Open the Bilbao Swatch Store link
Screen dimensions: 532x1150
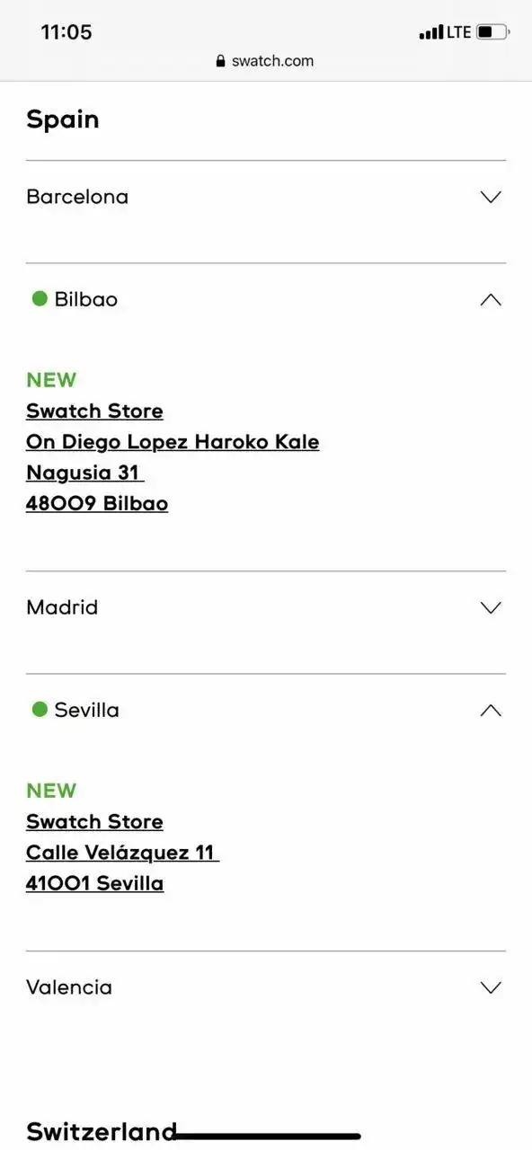point(94,411)
